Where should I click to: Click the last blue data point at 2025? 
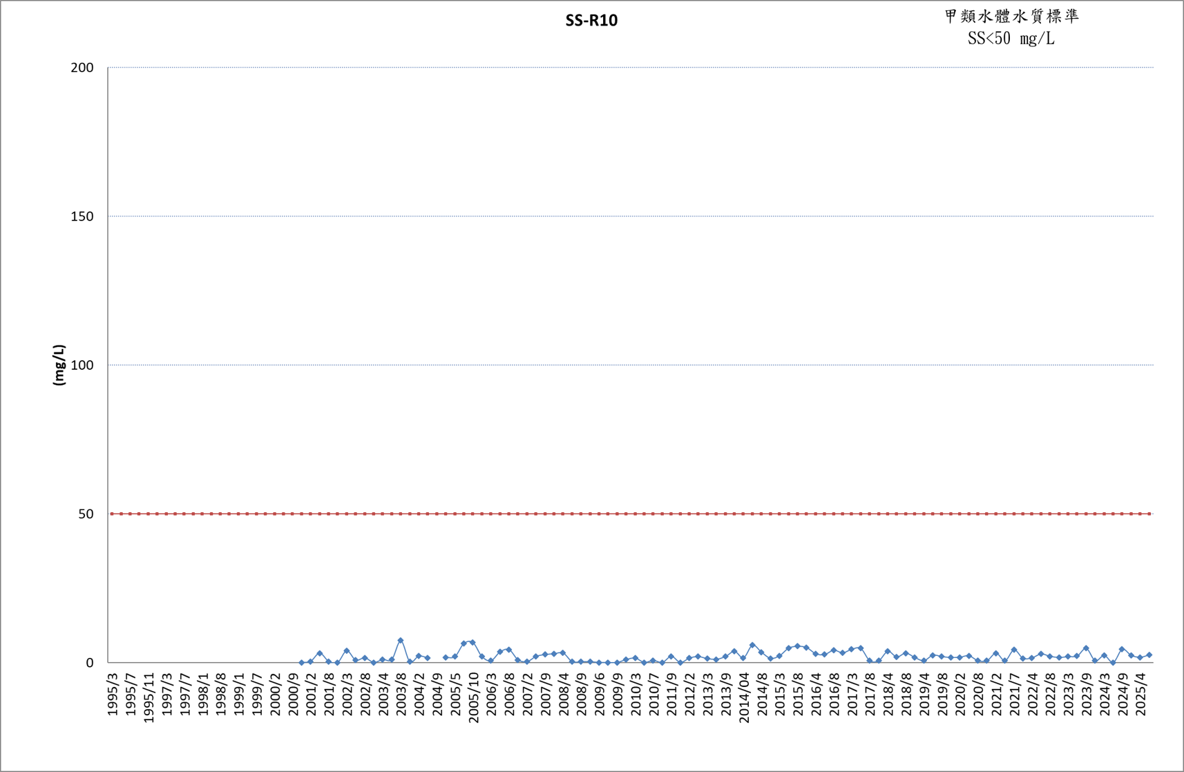pos(1149,655)
